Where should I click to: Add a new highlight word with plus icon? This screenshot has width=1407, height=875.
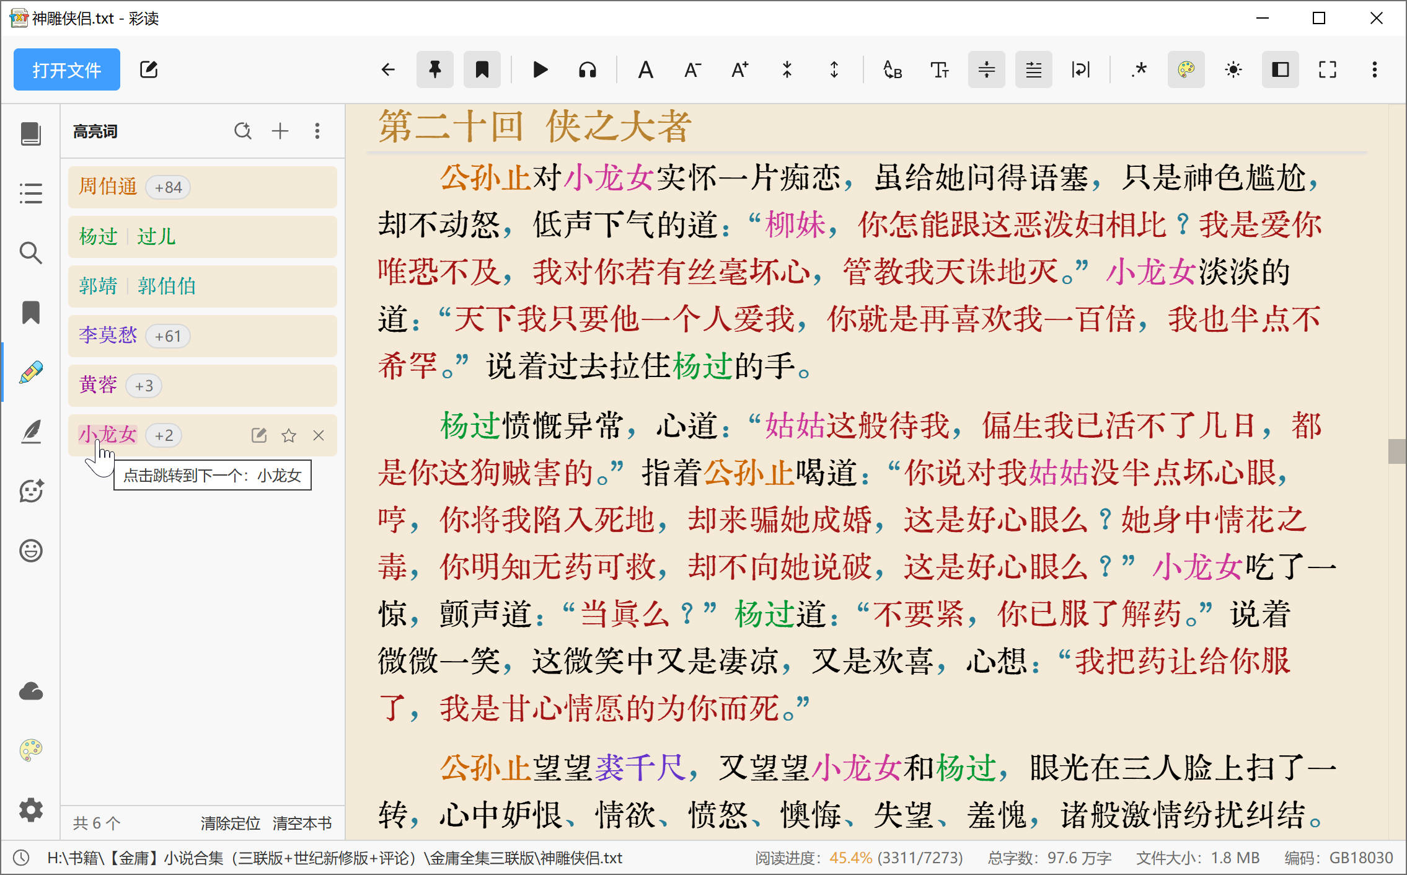tap(280, 131)
